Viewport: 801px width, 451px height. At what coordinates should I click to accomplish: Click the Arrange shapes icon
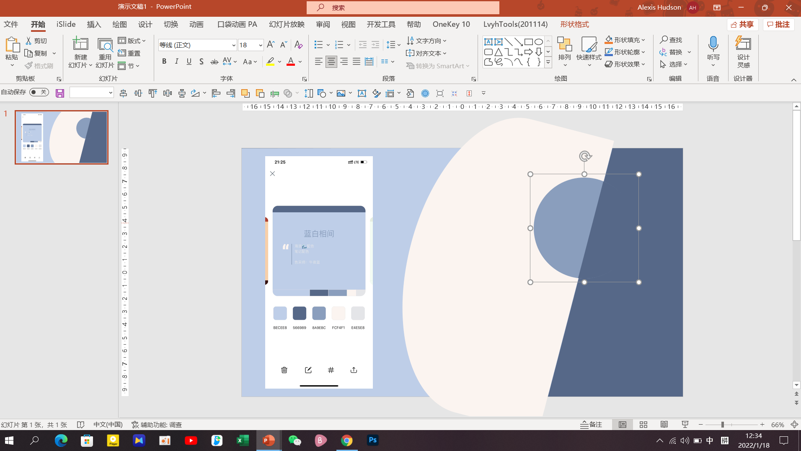coord(564,44)
